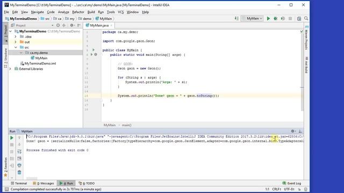
Task: Start debugging with the bug icon
Action: (276, 19)
